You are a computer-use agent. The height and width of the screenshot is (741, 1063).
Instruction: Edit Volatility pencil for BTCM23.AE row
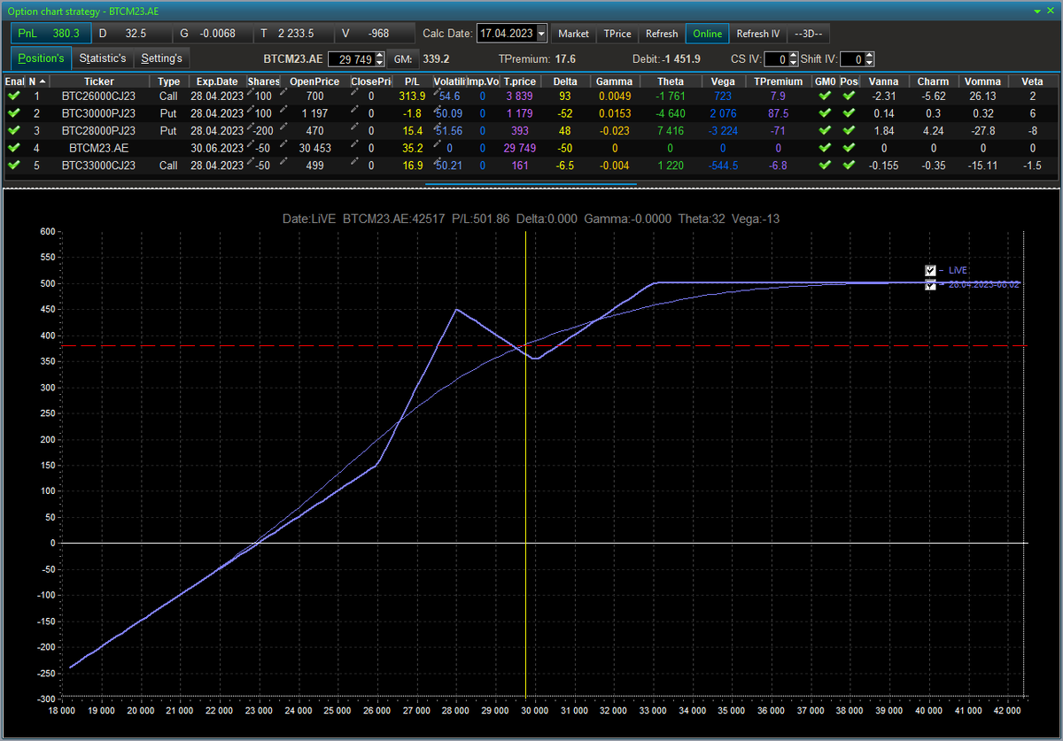[x=438, y=143]
